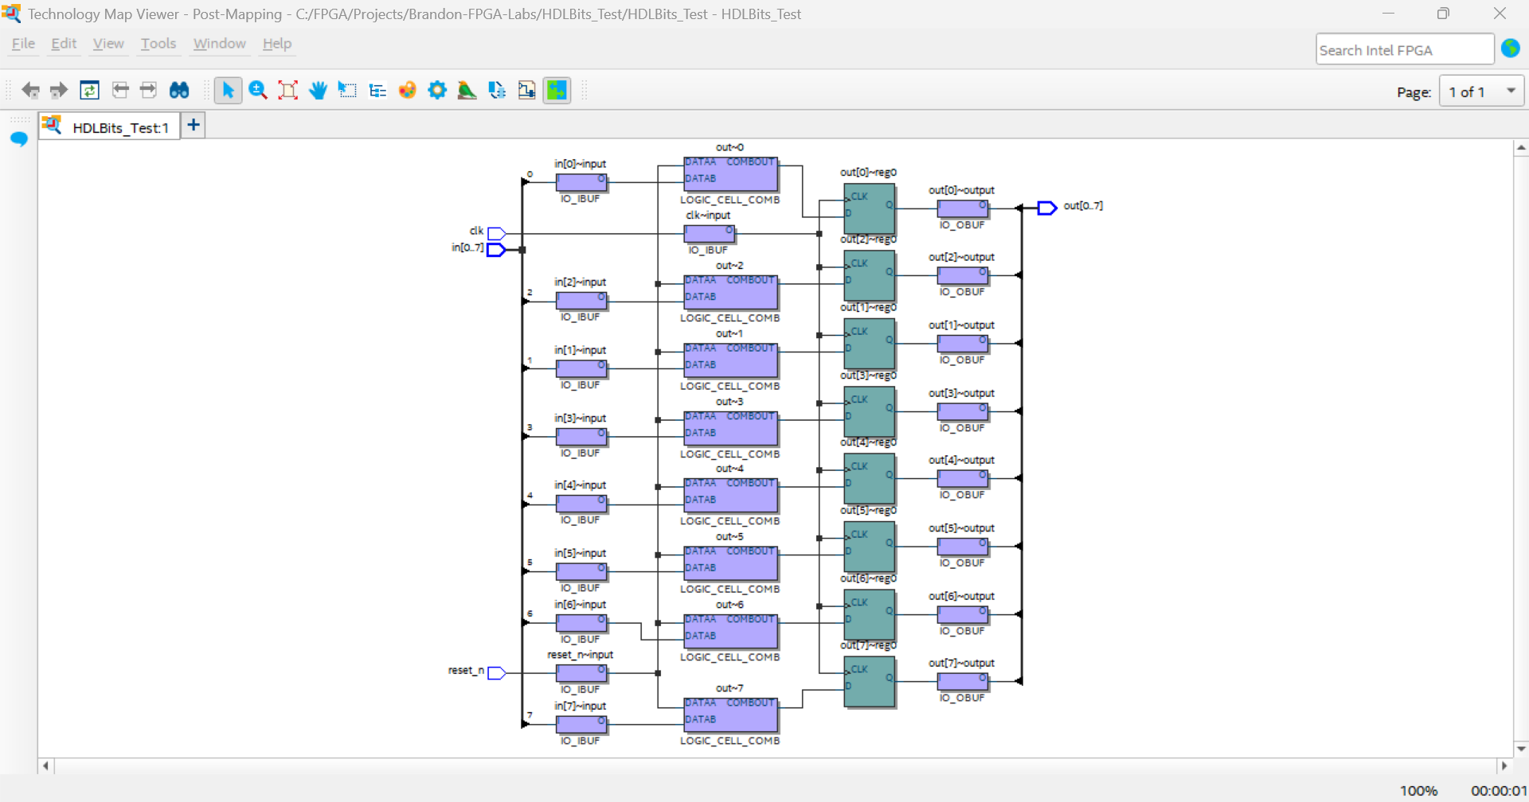Open the color palette settings icon
This screenshot has width=1529, height=802.
point(407,91)
